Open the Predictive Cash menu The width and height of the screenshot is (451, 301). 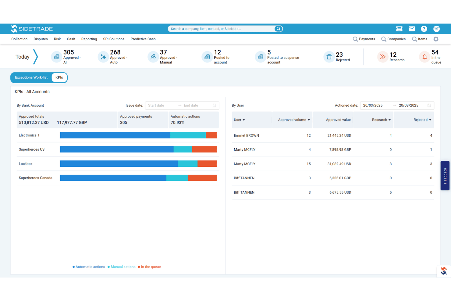pyautogui.click(x=143, y=39)
